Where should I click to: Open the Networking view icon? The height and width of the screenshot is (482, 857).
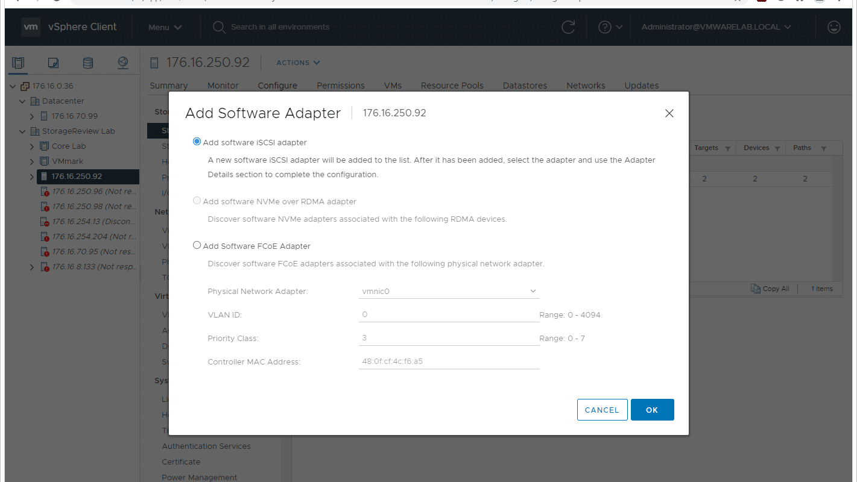pyautogui.click(x=123, y=63)
